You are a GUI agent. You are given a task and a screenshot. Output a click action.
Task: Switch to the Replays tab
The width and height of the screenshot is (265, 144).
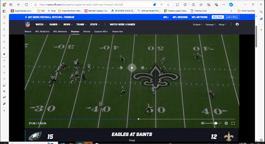(75, 32)
